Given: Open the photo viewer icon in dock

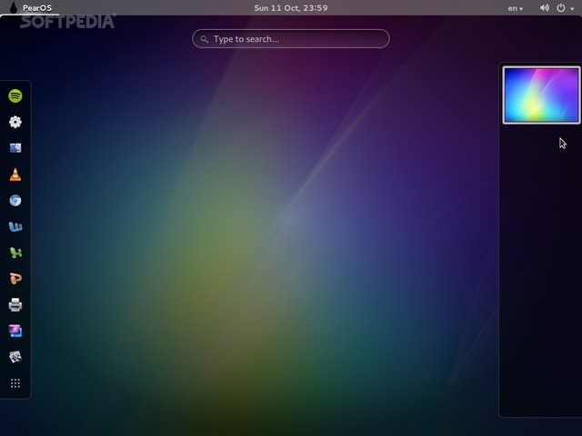Looking at the screenshot, I should tap(15, 357).
